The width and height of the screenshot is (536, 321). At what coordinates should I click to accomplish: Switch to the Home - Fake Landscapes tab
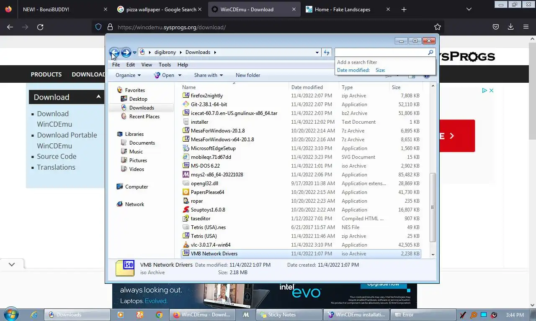348,9
